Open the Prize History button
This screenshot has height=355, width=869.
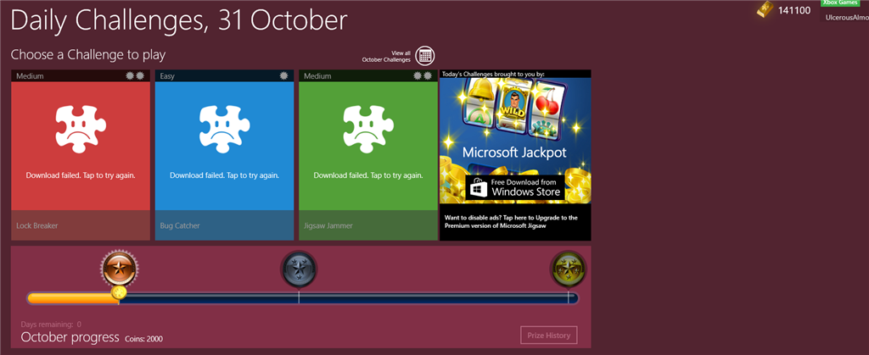click(549, 336)
